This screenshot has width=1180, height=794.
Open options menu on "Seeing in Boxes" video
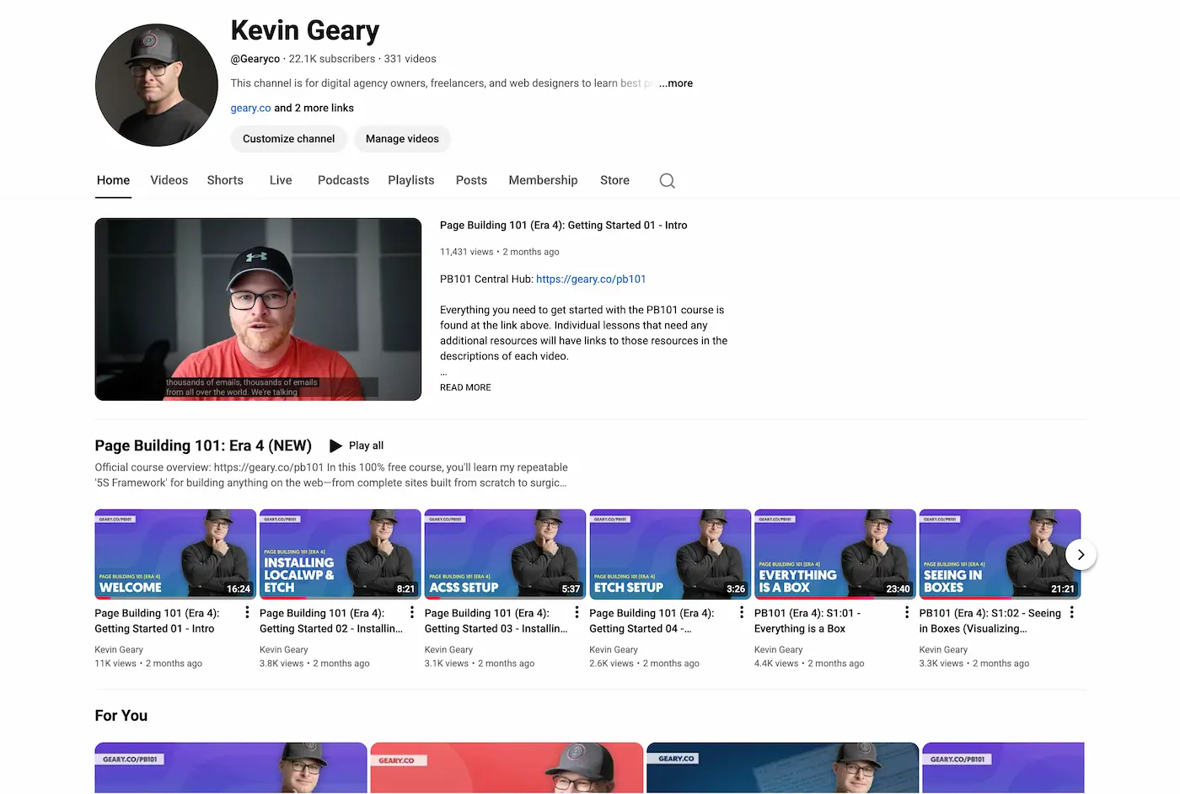[x=1071, y=612]
